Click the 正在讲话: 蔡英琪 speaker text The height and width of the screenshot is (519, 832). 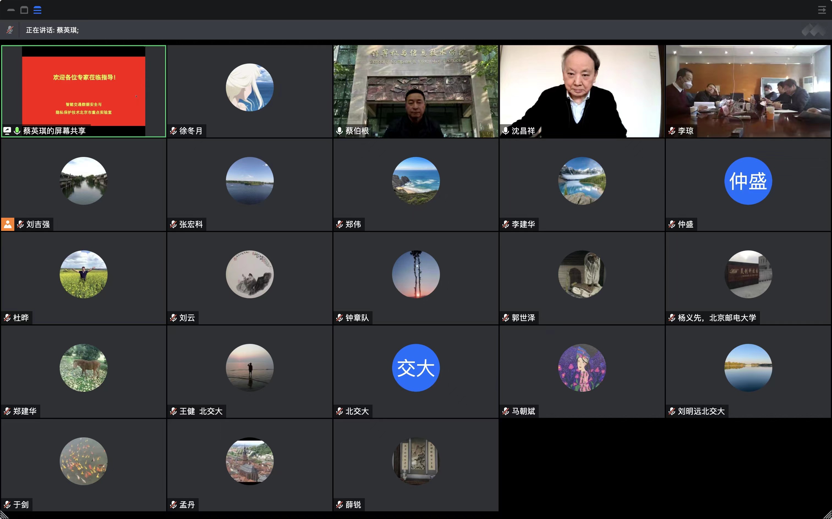click(52, 30)
